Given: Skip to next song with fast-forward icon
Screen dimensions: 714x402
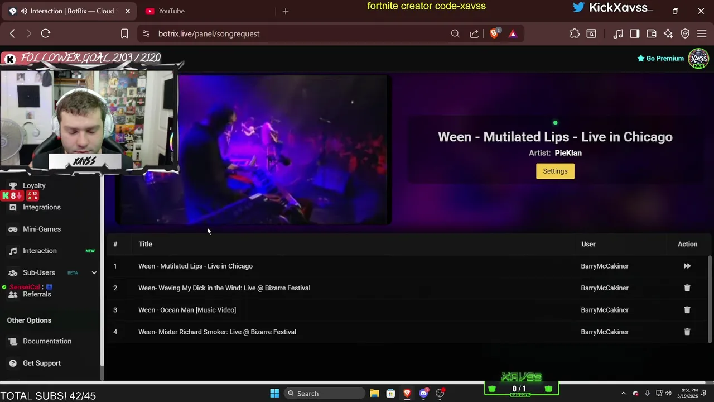Looking at the screenshot, I should point(687,266).
